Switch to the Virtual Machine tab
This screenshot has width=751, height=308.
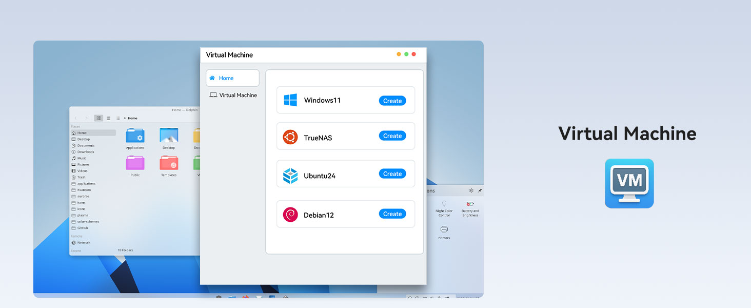[x=233, y=95]
